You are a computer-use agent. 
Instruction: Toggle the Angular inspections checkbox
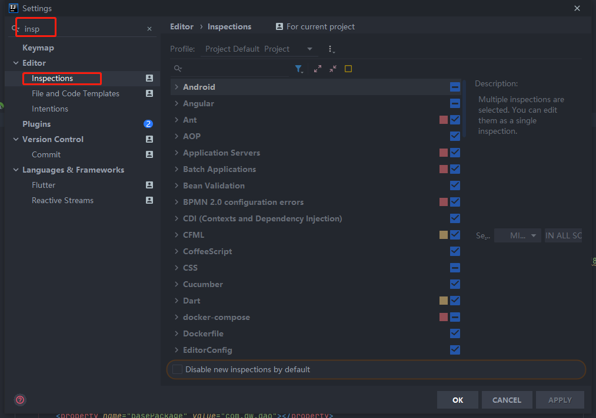coord(455,103)
